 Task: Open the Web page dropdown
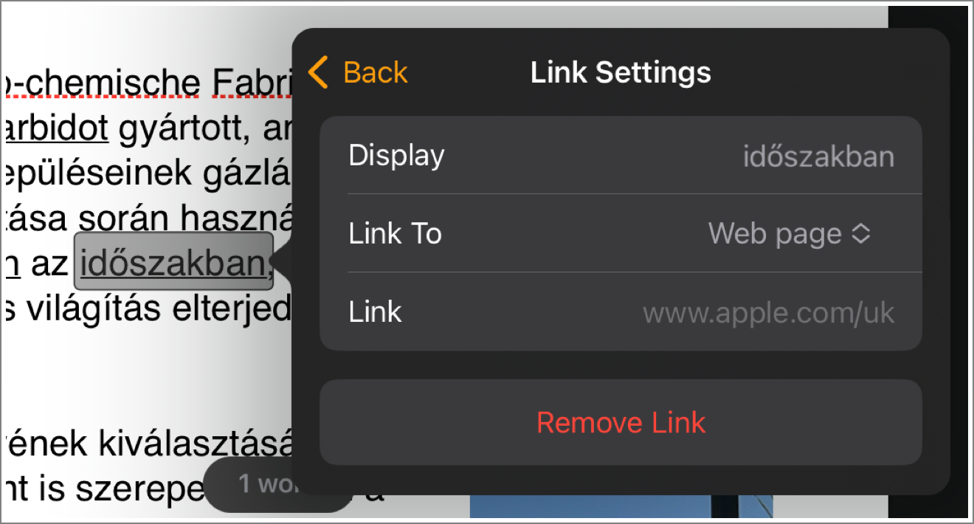pyautogui.click(x=790, y=234)
